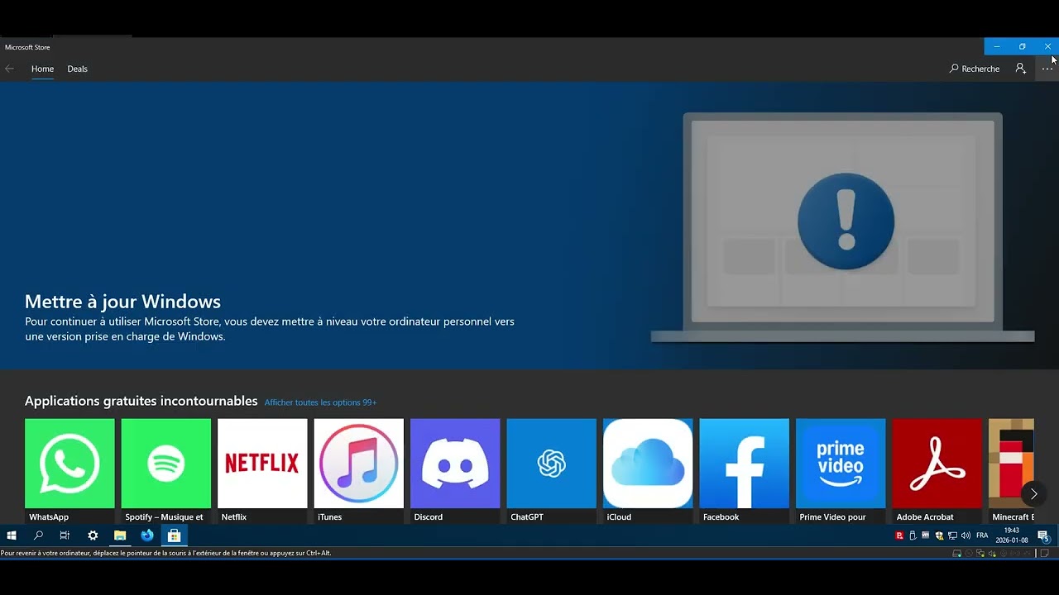Image resolution: width=1059 pixels, height=595 pixels.
Task: Open taskbar search magnifier
Action: (x=38, y=535)
